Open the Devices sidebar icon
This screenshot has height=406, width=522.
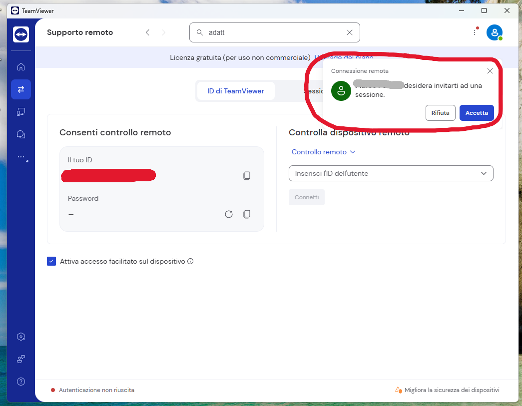21,112
